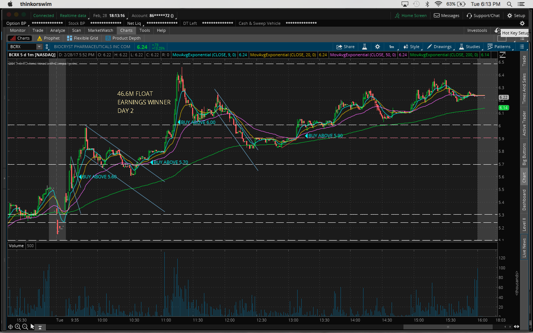Click the flask icon beside Share

point(365,47)
